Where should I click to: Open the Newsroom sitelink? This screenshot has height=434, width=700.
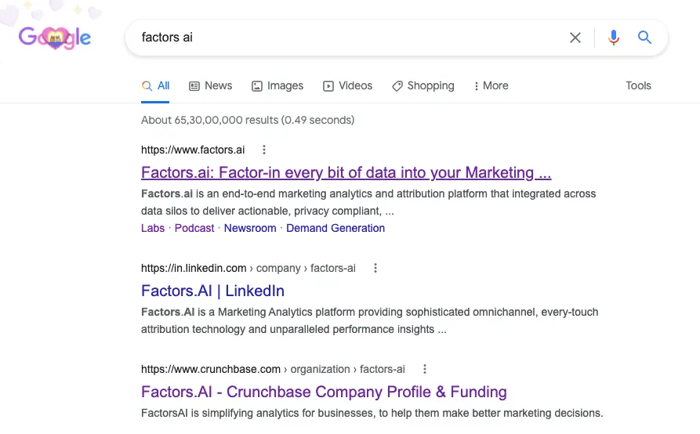tap(250, 228)
